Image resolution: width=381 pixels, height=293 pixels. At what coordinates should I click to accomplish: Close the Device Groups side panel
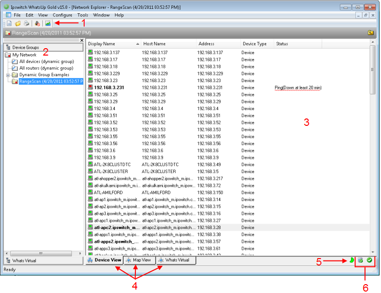[x=81, y=40]
